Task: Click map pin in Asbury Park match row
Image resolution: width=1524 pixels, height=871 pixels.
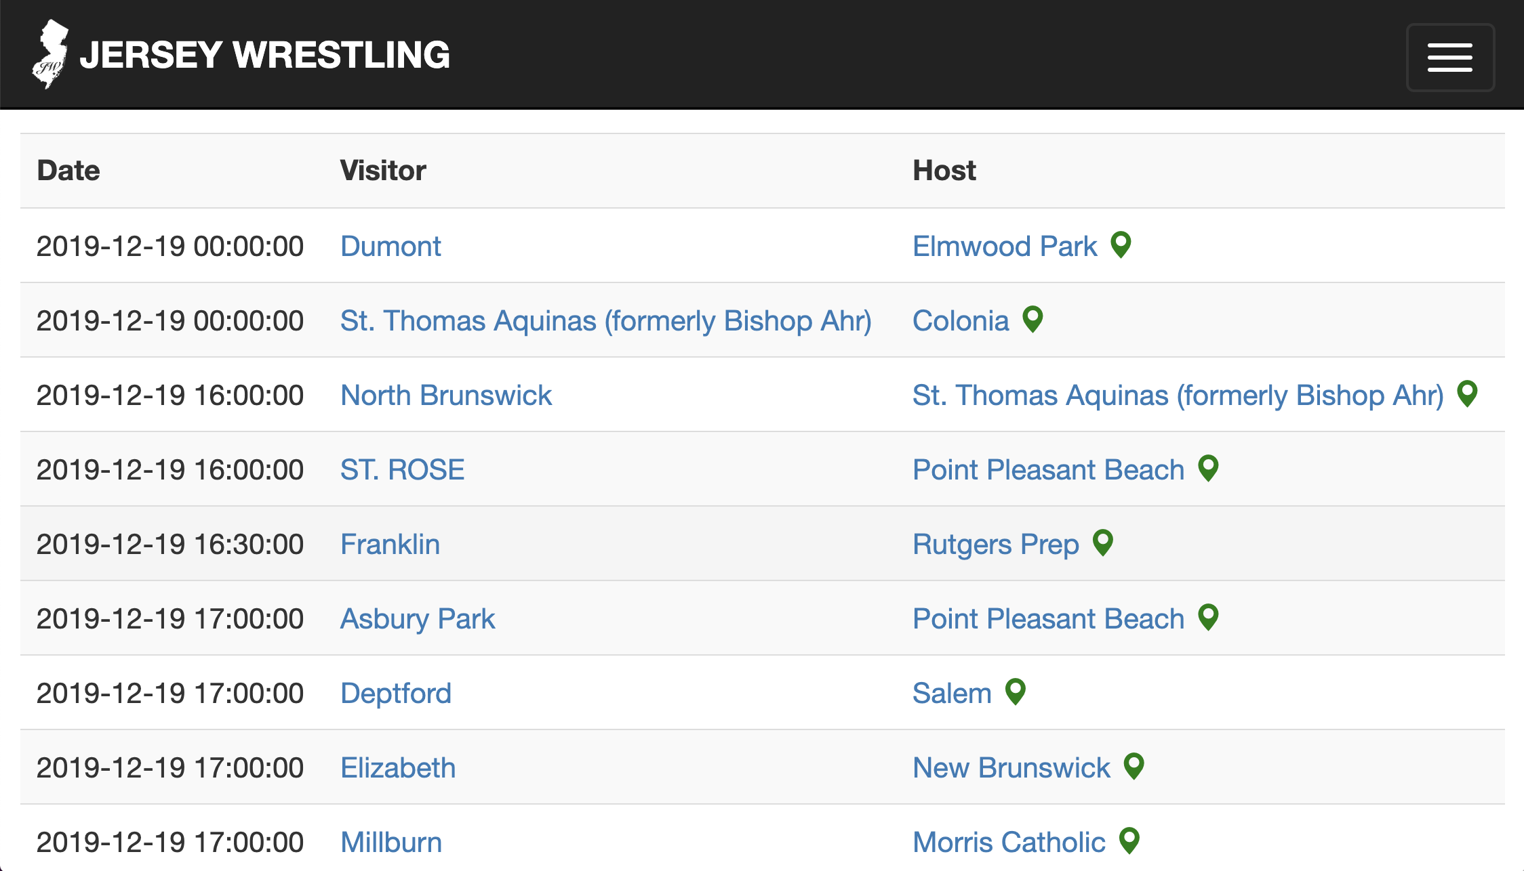Action: (1208, 617)
